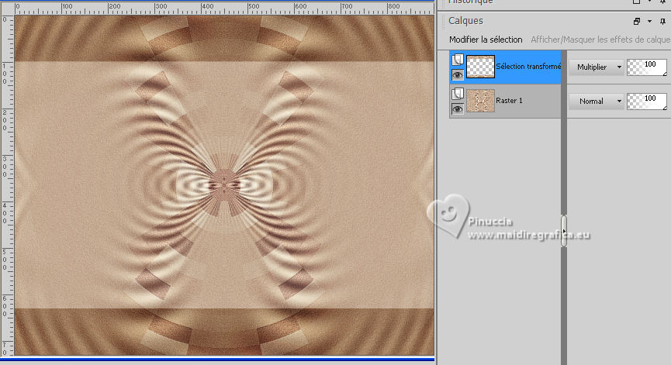Click the Calques panel title
Viewport: 671px width, 365px height.
465,20
